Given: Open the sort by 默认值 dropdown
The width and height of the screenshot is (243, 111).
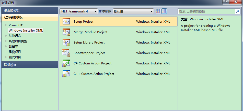Looking at the screenshot, I should 133,11.
